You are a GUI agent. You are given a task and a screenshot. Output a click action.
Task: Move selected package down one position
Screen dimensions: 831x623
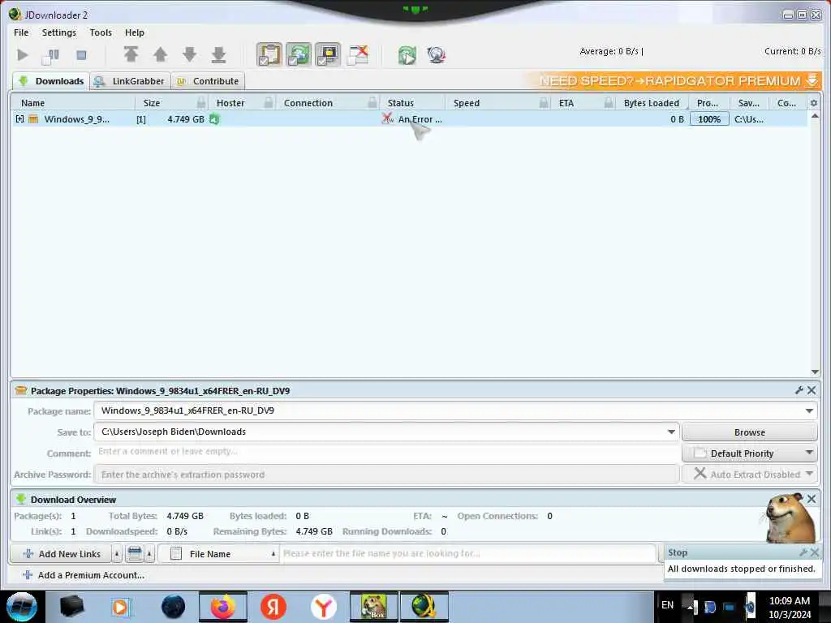(x=189, y=54)
